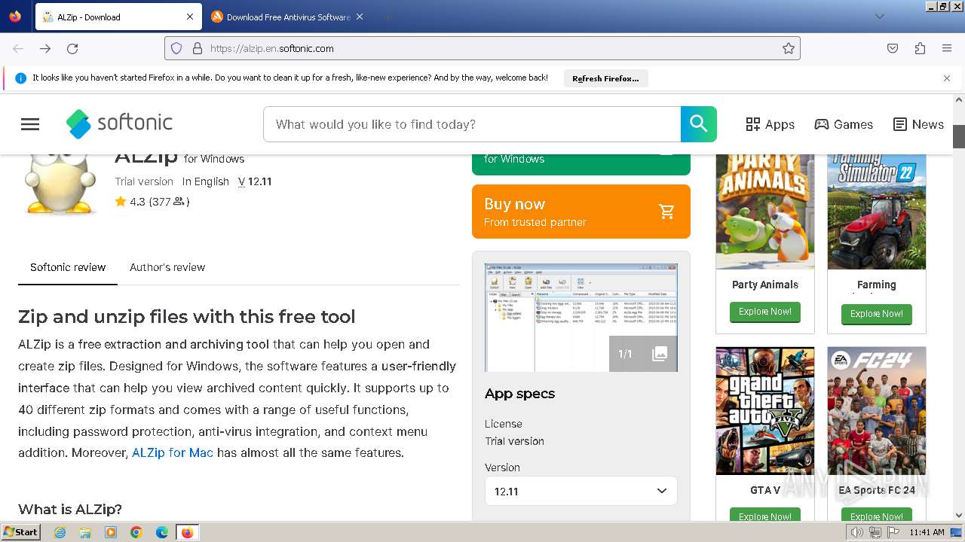Type in the Softonic search field
The height and width of the screenshot is (542, 965).
click(472, 124)
